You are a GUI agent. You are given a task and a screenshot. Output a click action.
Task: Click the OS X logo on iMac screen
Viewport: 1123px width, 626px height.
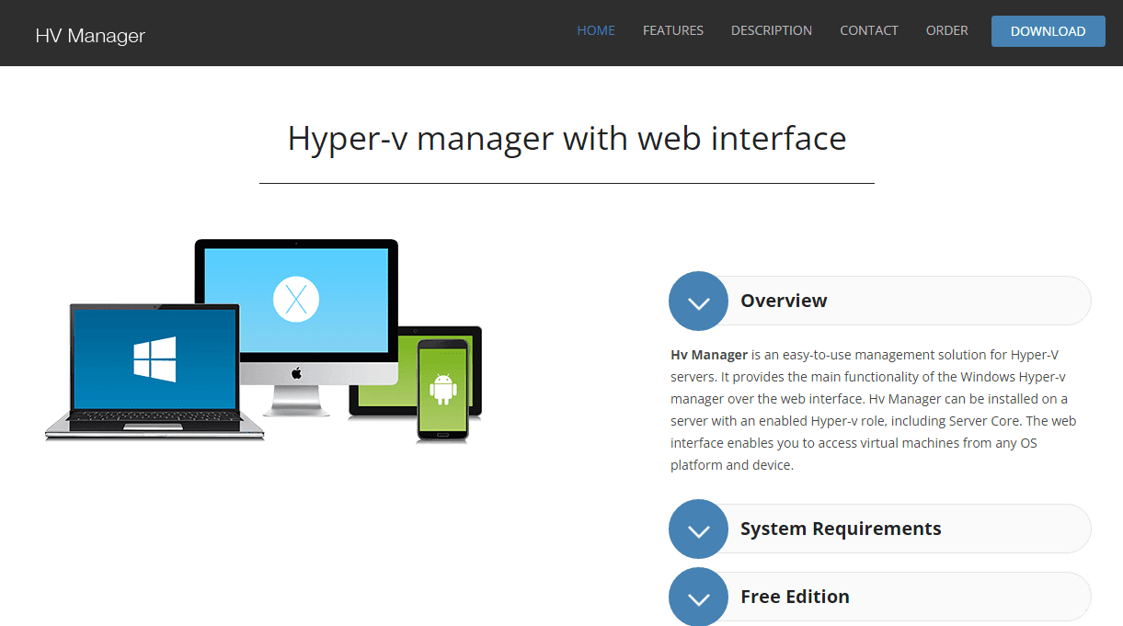[x=296, y=299]
